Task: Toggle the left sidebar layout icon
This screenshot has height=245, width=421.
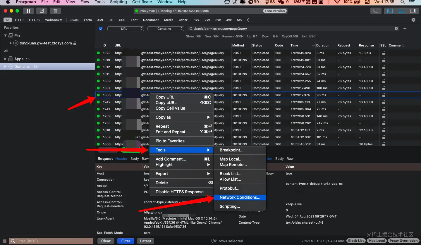Action: 390,11
